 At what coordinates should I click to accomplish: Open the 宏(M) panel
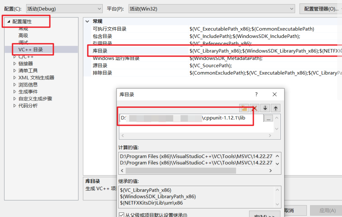pos(265,215)
